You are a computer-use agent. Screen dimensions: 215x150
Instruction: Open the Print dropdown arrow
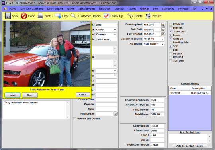52,16
